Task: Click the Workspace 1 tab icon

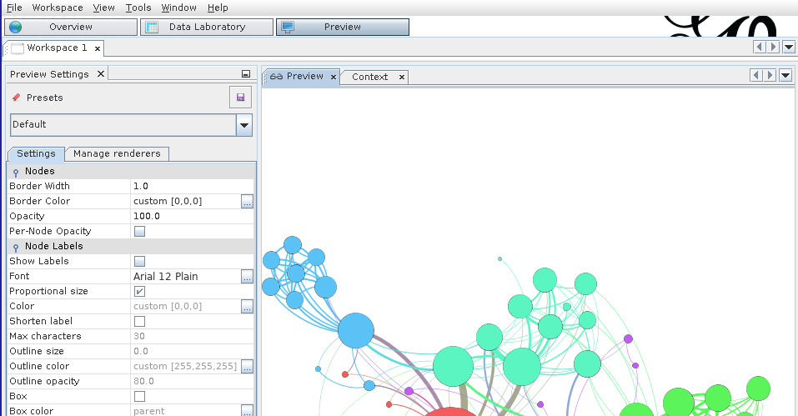Action: 18,48
